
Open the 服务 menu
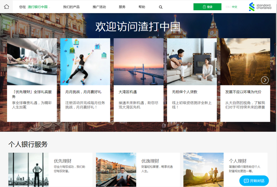point(122,7)
